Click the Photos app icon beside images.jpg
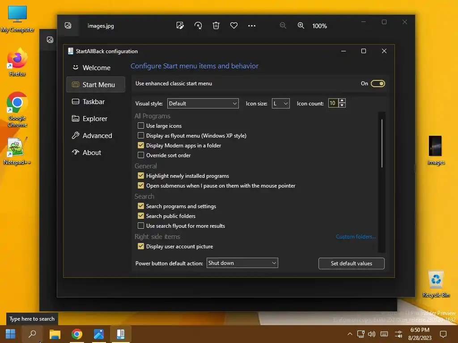 point(68,25)
